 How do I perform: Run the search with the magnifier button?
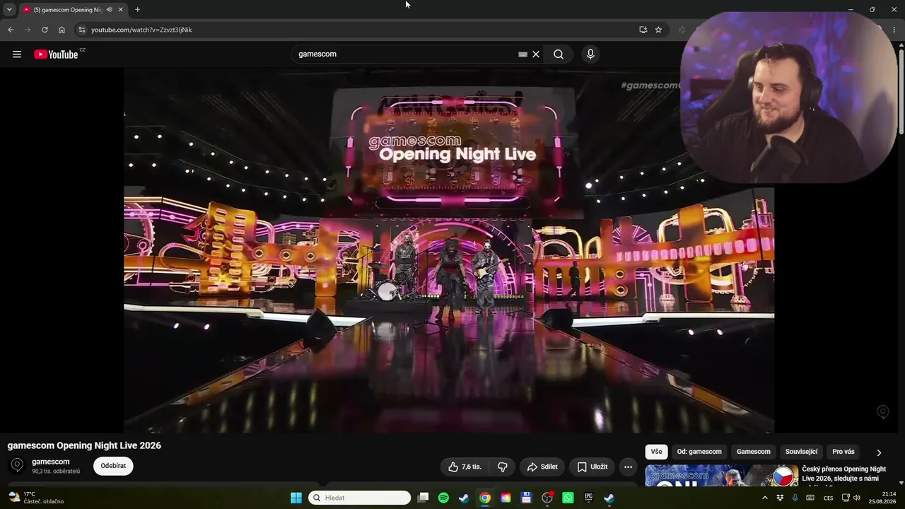559,54
